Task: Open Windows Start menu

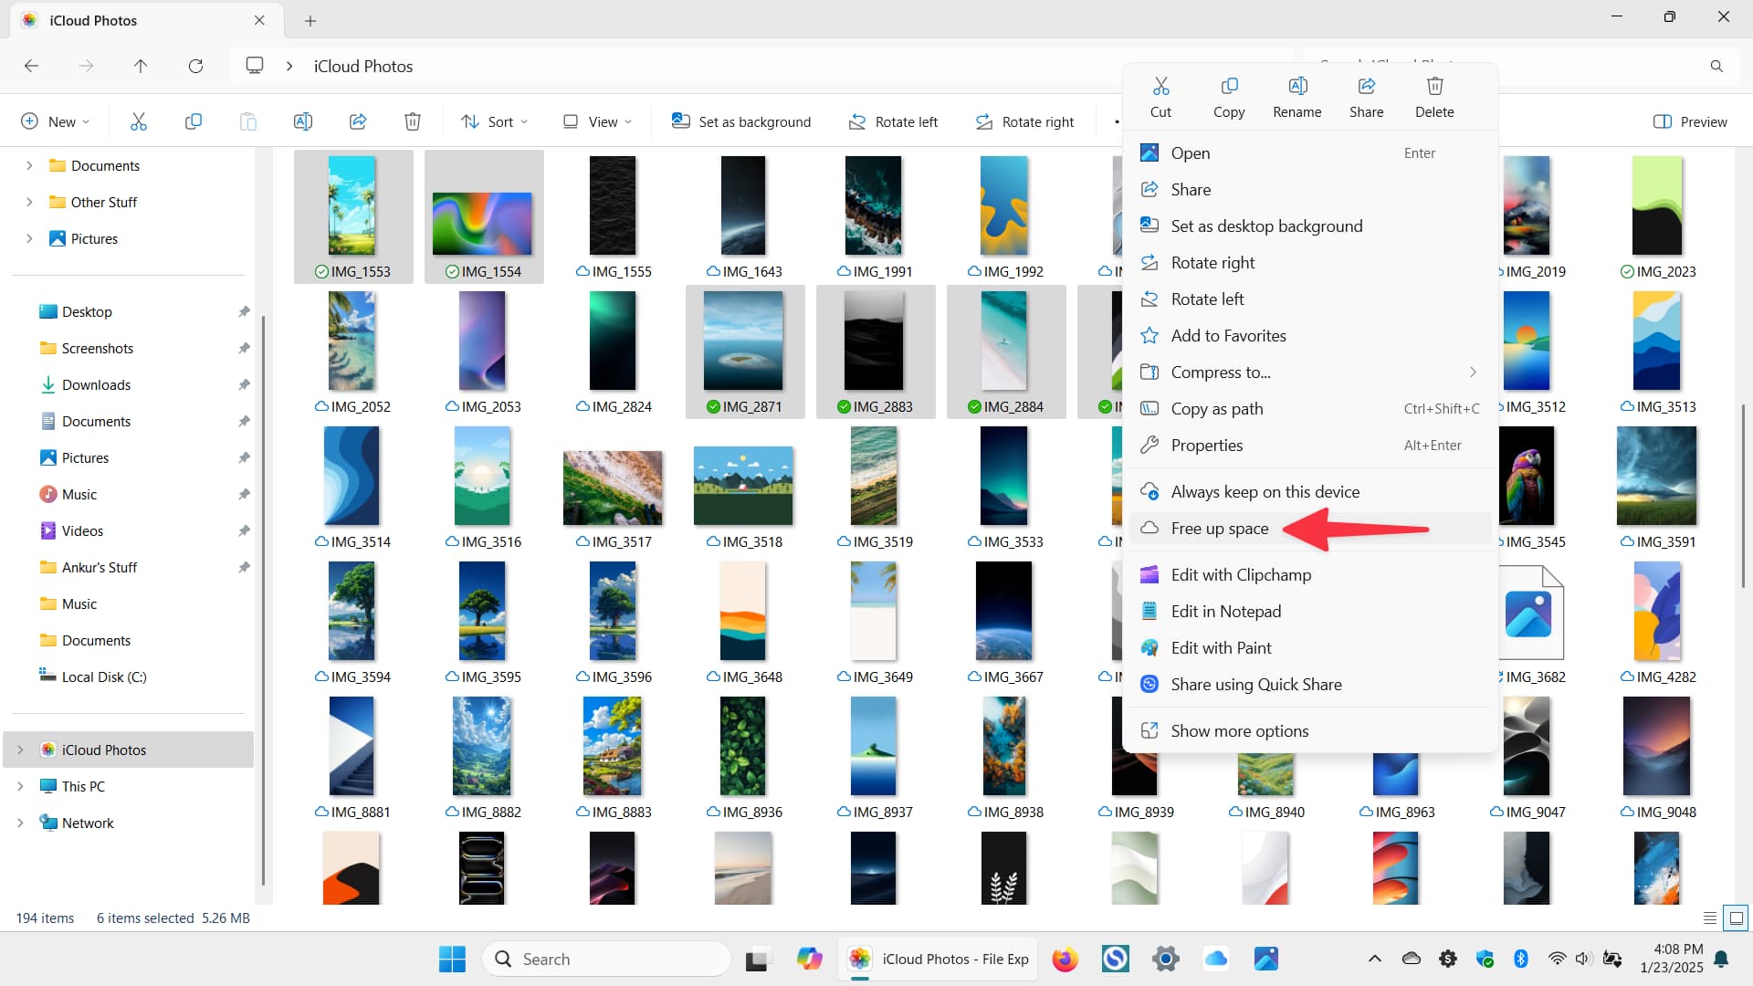Action: pyautogui.click(x=452, y=960)
